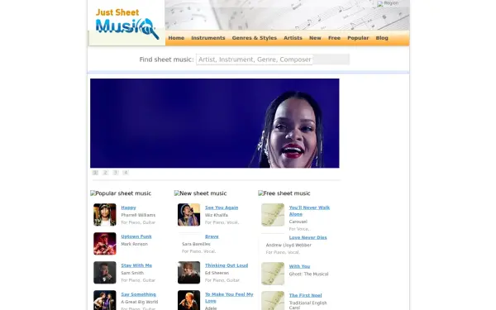Click the Ed Sheeran artist text

(x=217, y=273)
